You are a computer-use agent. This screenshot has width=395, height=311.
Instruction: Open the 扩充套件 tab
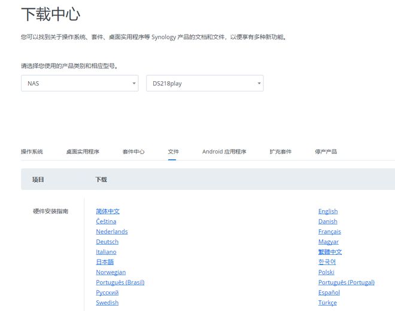280,152
